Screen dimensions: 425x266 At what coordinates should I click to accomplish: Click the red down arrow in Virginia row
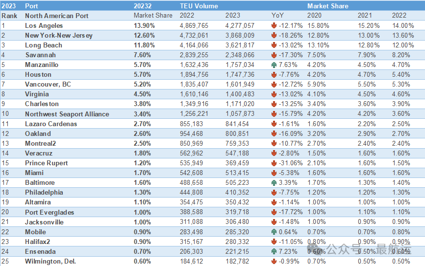pos(274,94)
